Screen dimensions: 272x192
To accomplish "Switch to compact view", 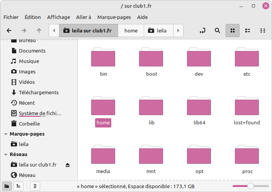I will pos(263,31).
